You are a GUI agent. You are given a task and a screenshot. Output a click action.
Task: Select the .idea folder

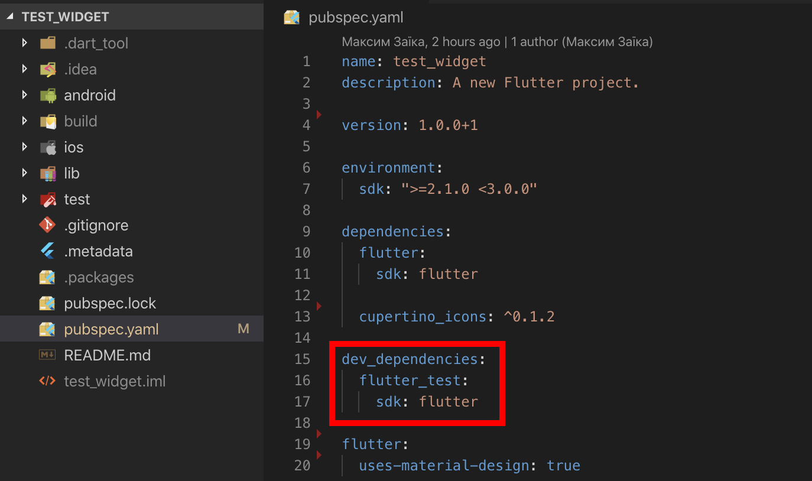(80, 69)
